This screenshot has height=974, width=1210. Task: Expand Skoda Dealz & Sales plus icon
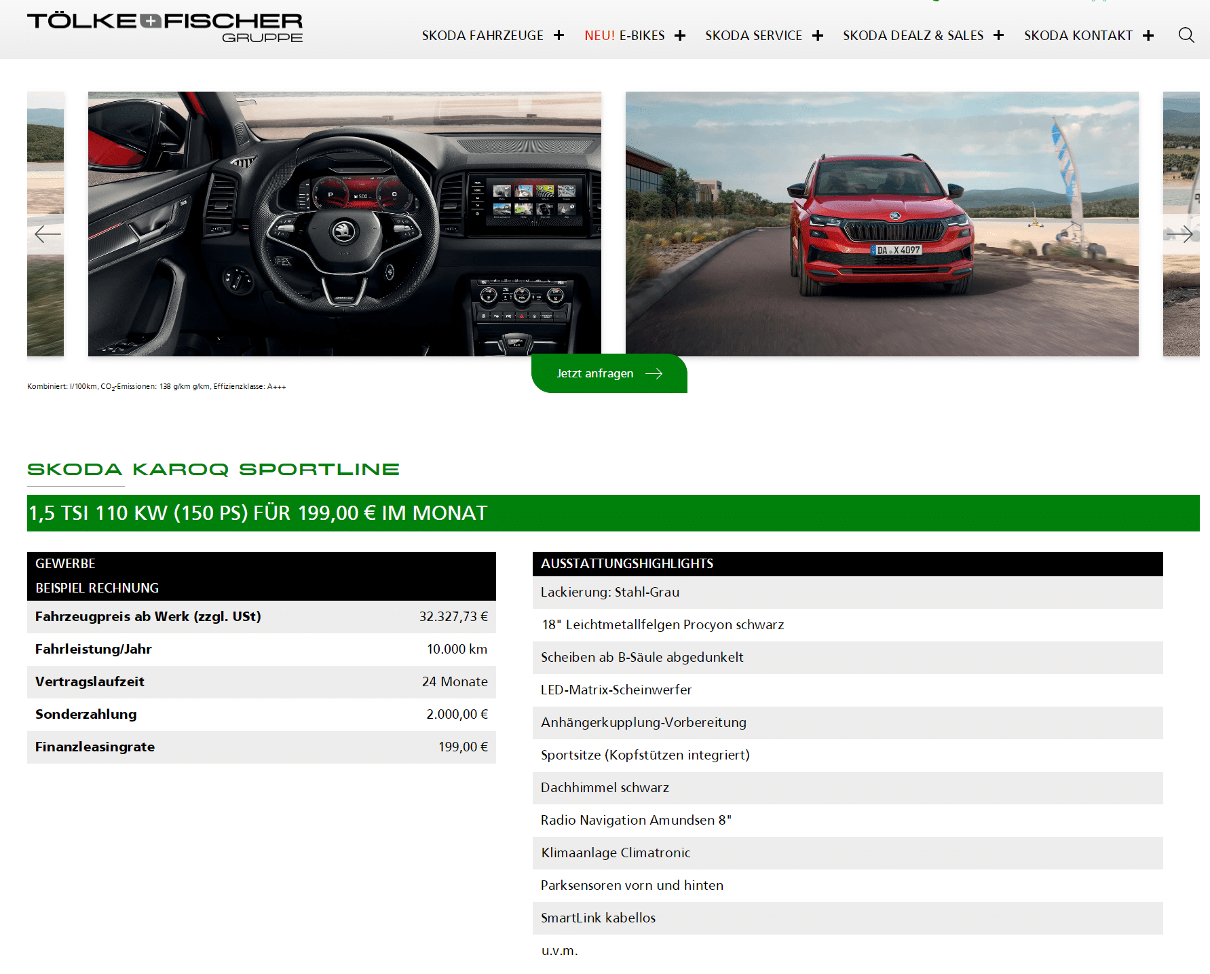pos(998,35)
